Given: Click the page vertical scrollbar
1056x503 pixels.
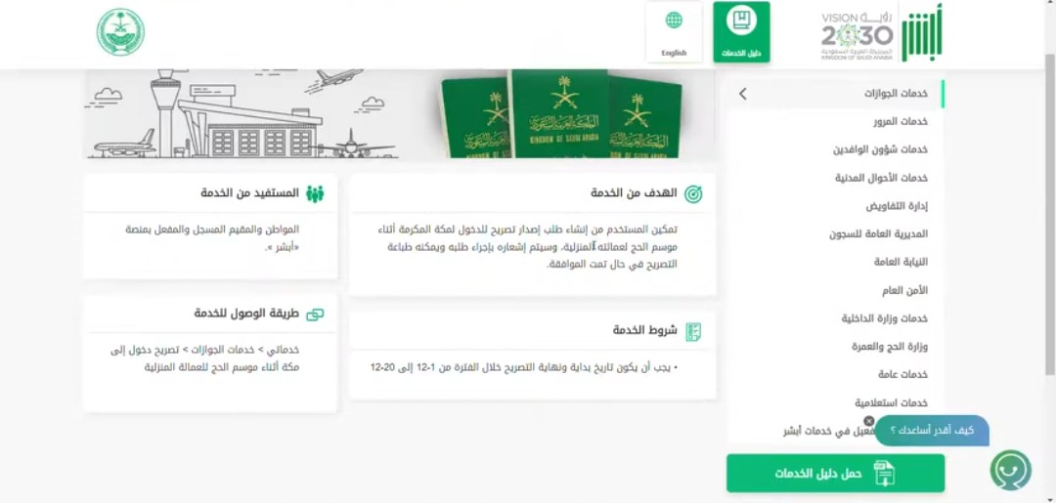Looking at the screenshot, I should click(x=1050, y=215).
